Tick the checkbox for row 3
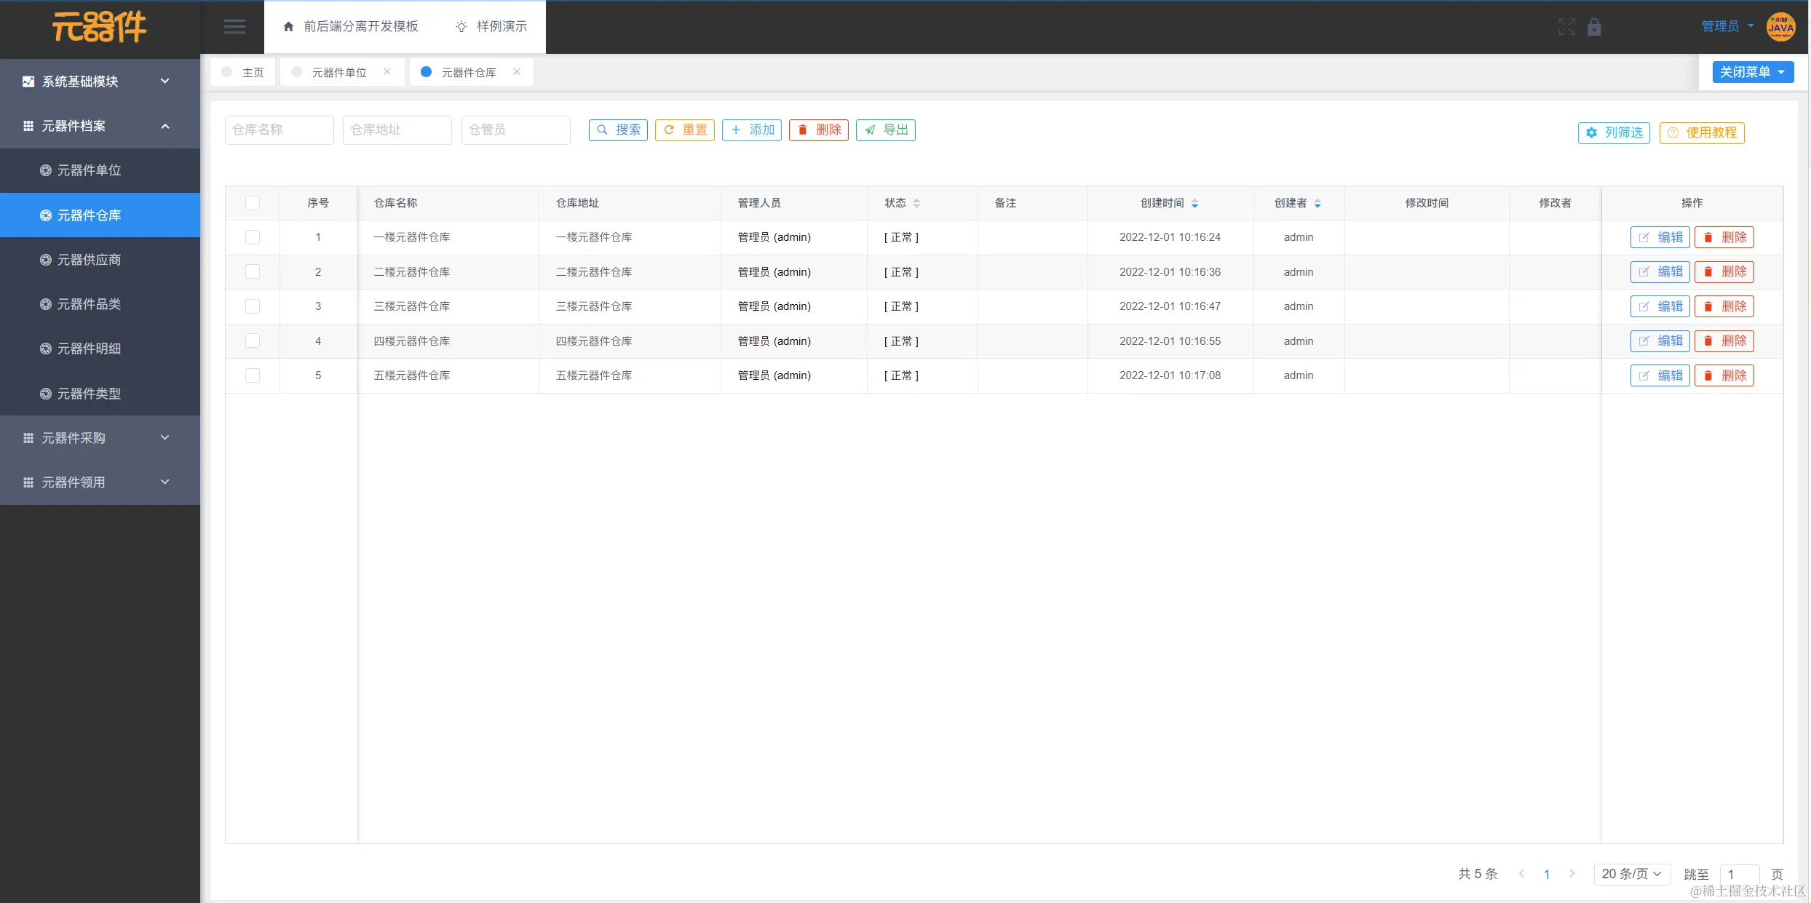The width and height of the screenshot is (1811, 903). coord(253,306)
